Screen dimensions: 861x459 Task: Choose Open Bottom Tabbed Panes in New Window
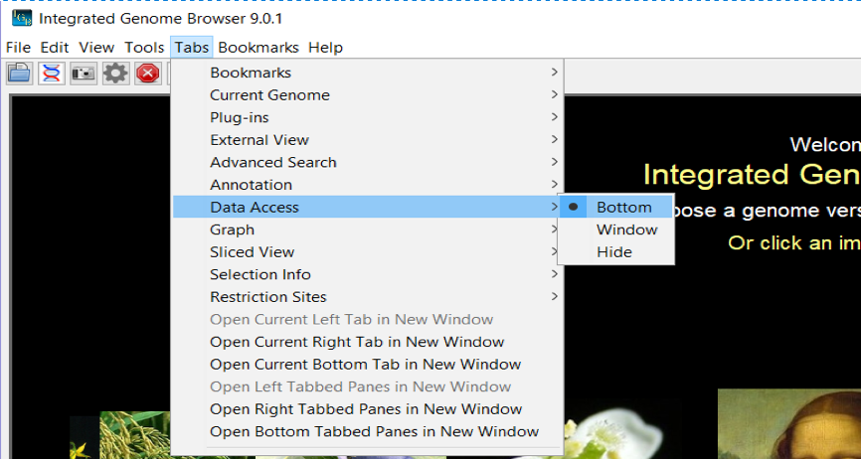(x=367, y=431)
